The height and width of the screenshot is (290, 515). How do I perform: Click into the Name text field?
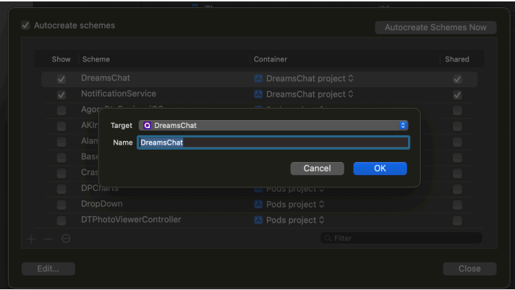pos(289,142)
